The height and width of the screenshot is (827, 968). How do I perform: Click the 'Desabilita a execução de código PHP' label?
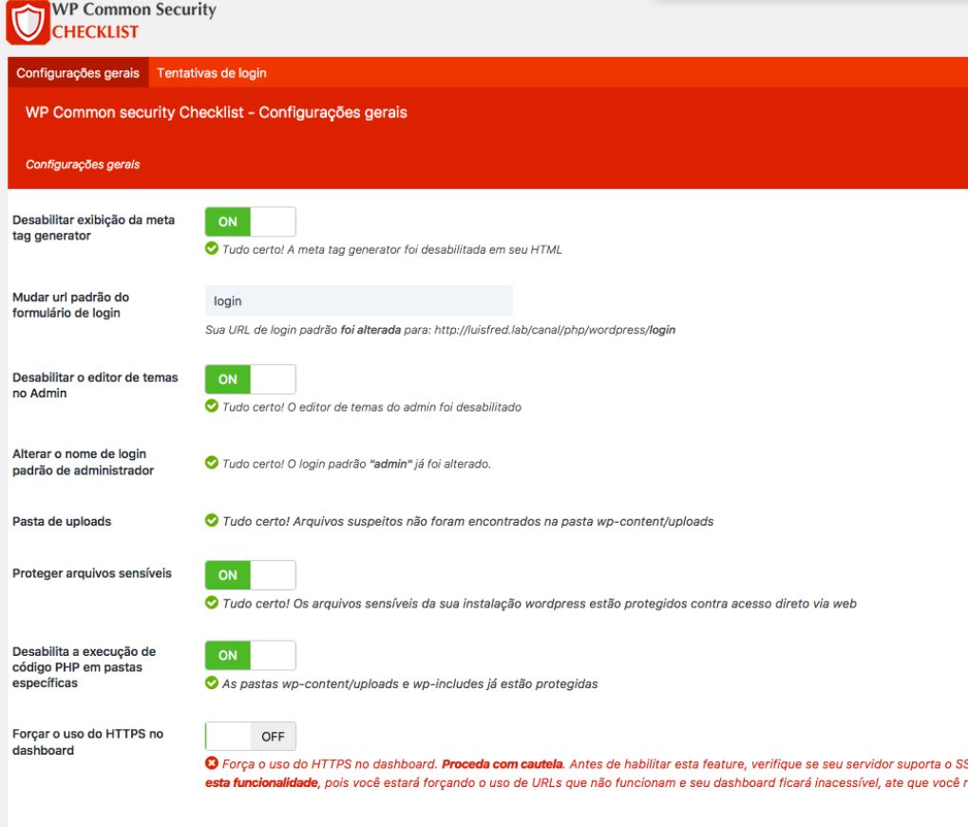84,667
